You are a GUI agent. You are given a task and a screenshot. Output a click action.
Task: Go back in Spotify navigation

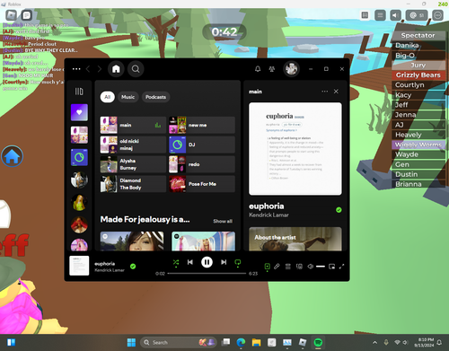pos(88,69)
